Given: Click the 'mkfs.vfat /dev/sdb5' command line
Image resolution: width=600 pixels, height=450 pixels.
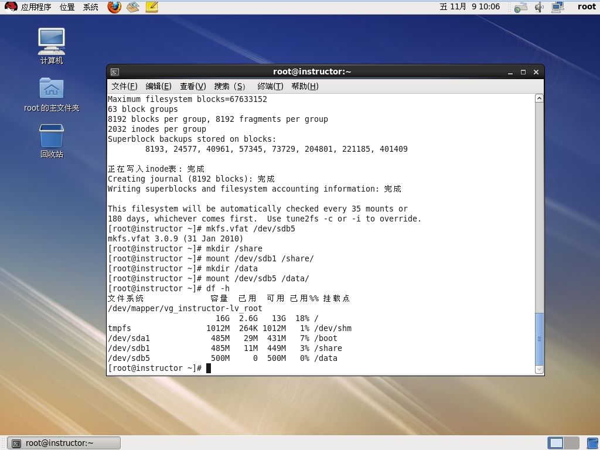Looking at the screenshot, I should click(x=251, y=229).
